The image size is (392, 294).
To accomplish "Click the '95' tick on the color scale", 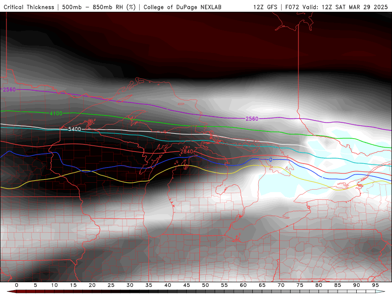I will (375, 285).
